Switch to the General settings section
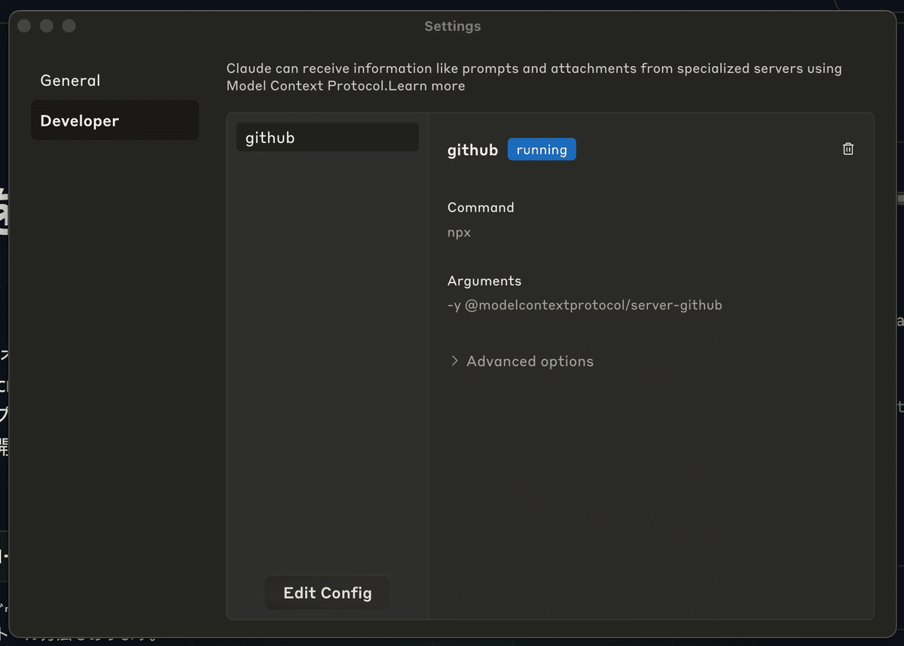The width and height of the screenshot is (904, 646). tap(70, 81)
